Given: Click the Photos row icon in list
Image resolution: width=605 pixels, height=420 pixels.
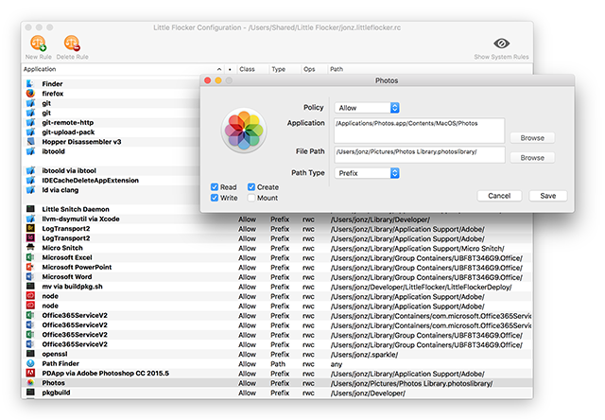Looking at the screenshot, I should click(30, 382).
